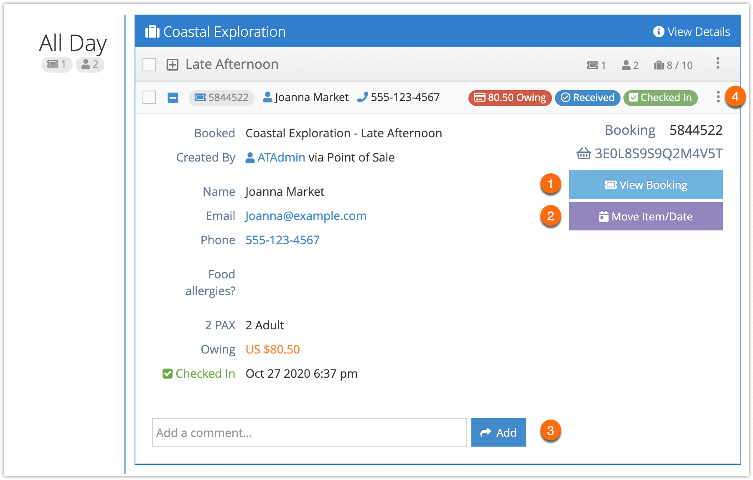Click the user icon before ATAdmin
The width and height of the screenshot is (753, 480).
(x=250, y=157)
